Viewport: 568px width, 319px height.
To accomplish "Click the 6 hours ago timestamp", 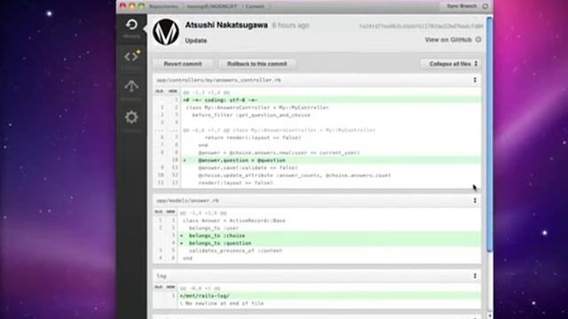I will pyautogui.click(x=290, y=26).
